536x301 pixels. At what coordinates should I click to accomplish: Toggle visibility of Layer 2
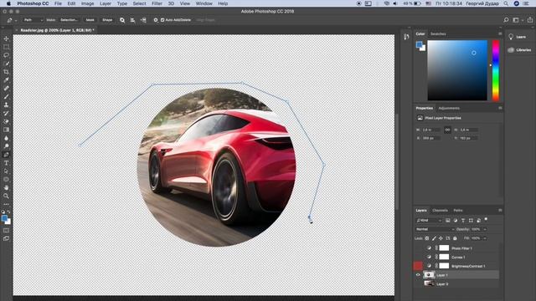(418, 283)
